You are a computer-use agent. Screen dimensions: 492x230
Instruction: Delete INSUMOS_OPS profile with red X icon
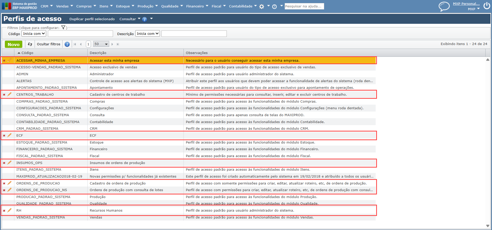point(4,163)
